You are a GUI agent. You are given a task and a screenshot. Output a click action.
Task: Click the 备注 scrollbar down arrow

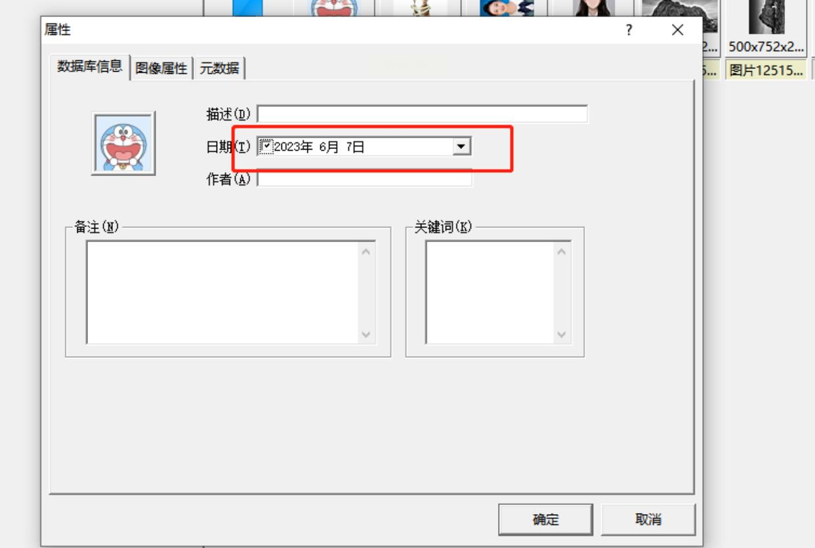pos(366,334)
